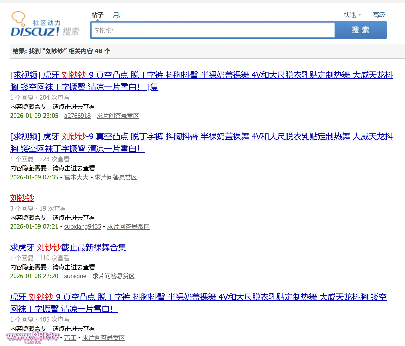View author 宫本大大's profile
The height and width of the screenshot is (346, 405).
point(76,177)
